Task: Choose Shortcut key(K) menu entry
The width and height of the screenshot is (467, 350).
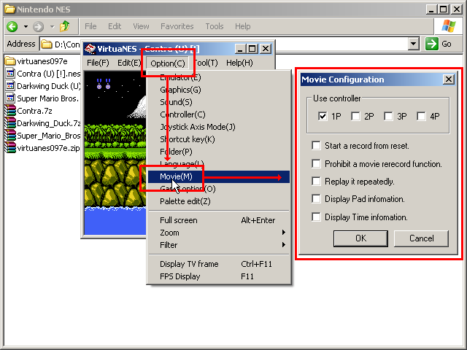Action: pyautogui.click(x=219, y=139)
